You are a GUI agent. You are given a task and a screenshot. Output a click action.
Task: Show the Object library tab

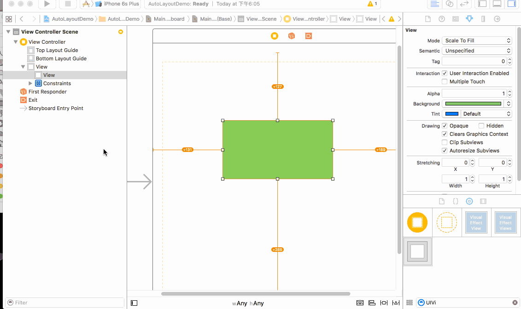469,201
